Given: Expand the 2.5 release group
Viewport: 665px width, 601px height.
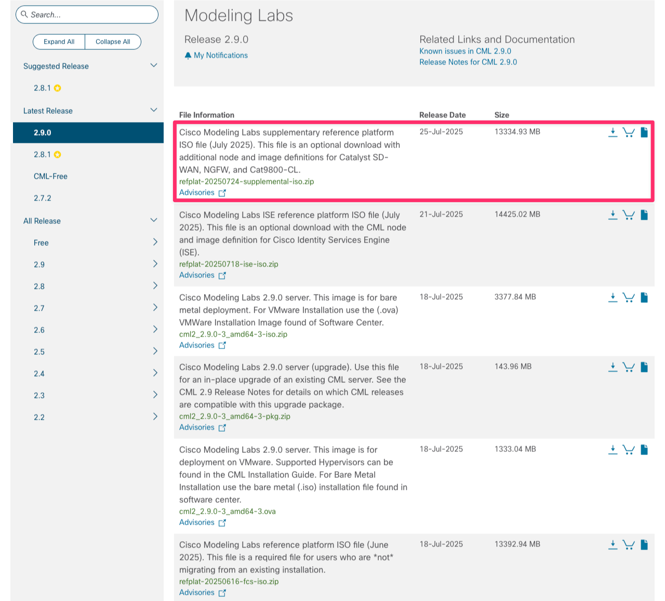Looking at the screenshot, I should click(155, 351).
